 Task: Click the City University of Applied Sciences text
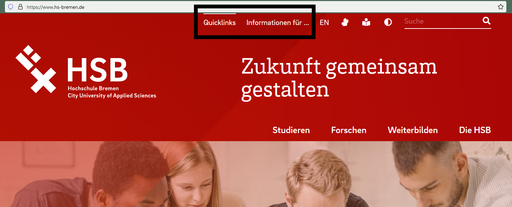(112, 95)
